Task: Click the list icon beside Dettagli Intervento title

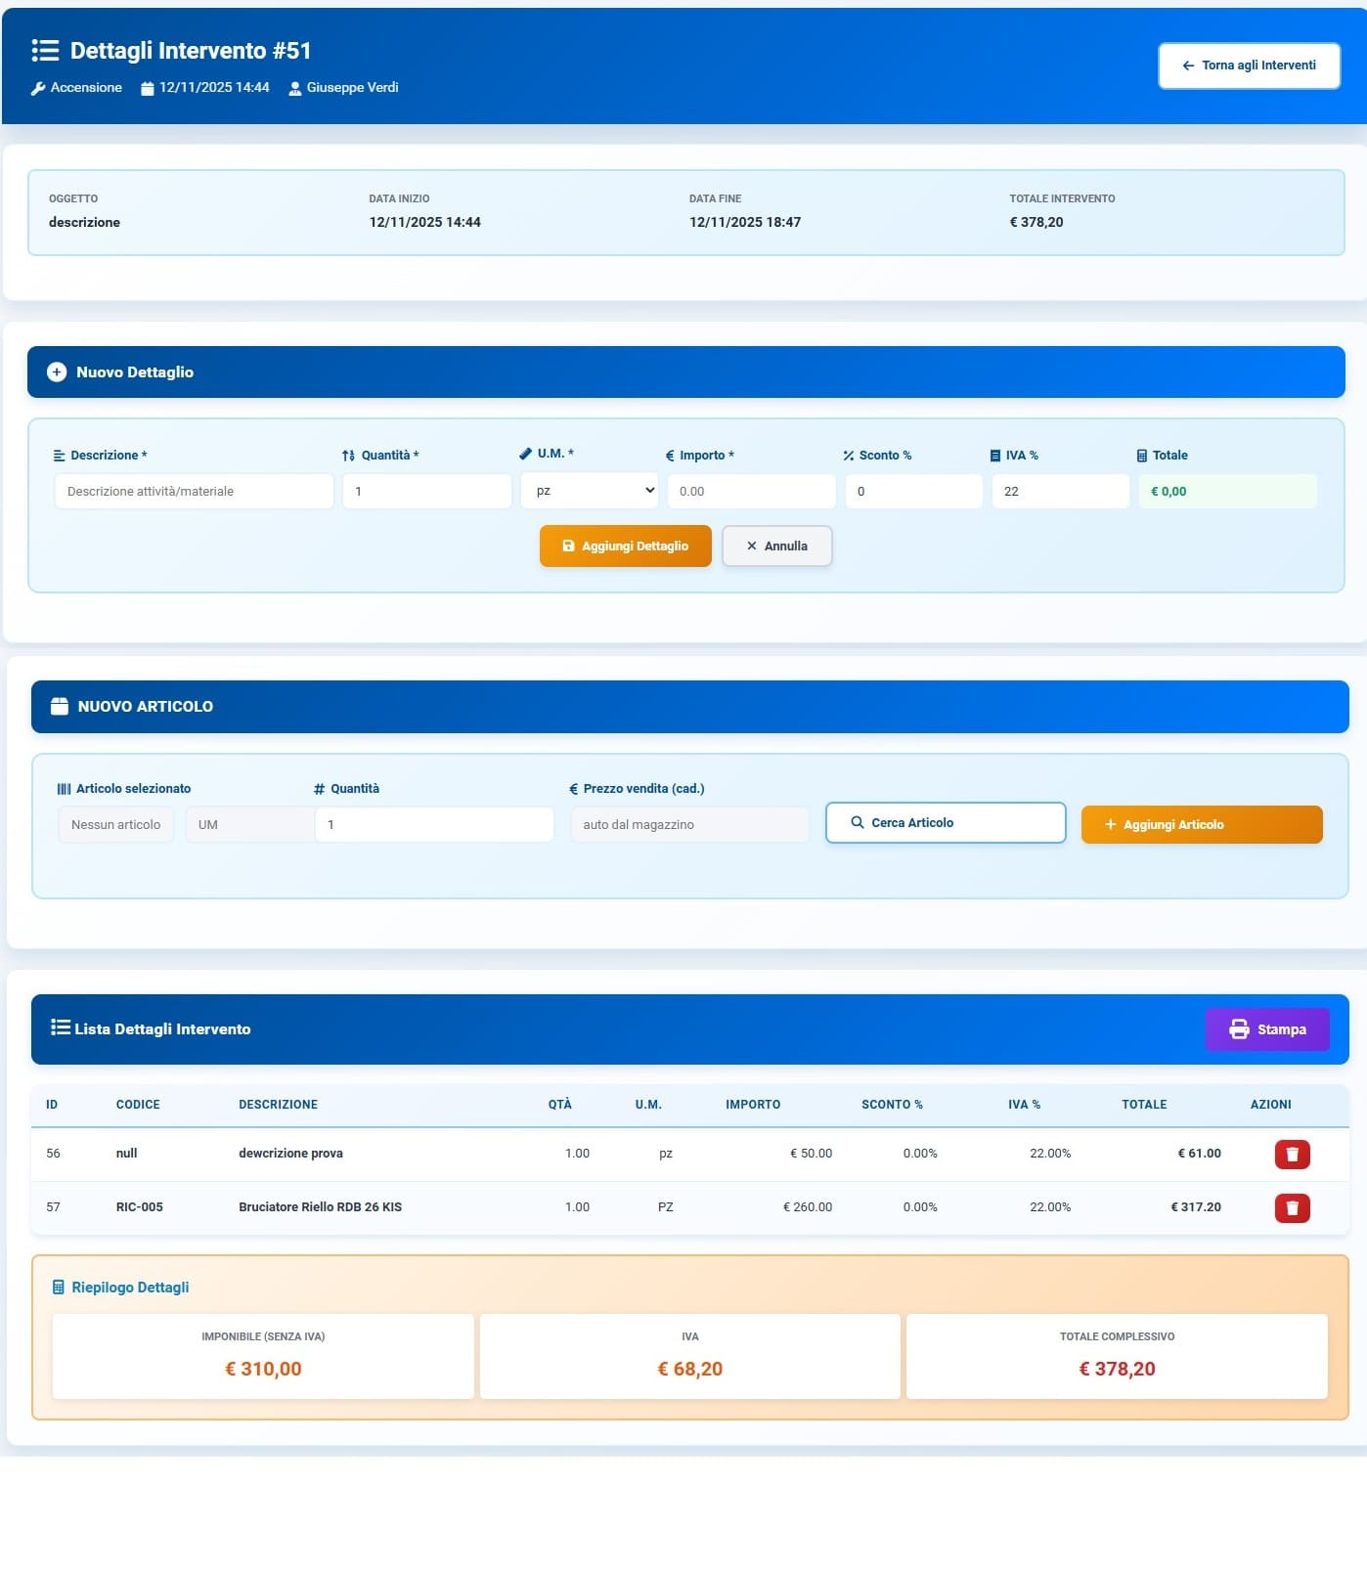Action: 45,50
